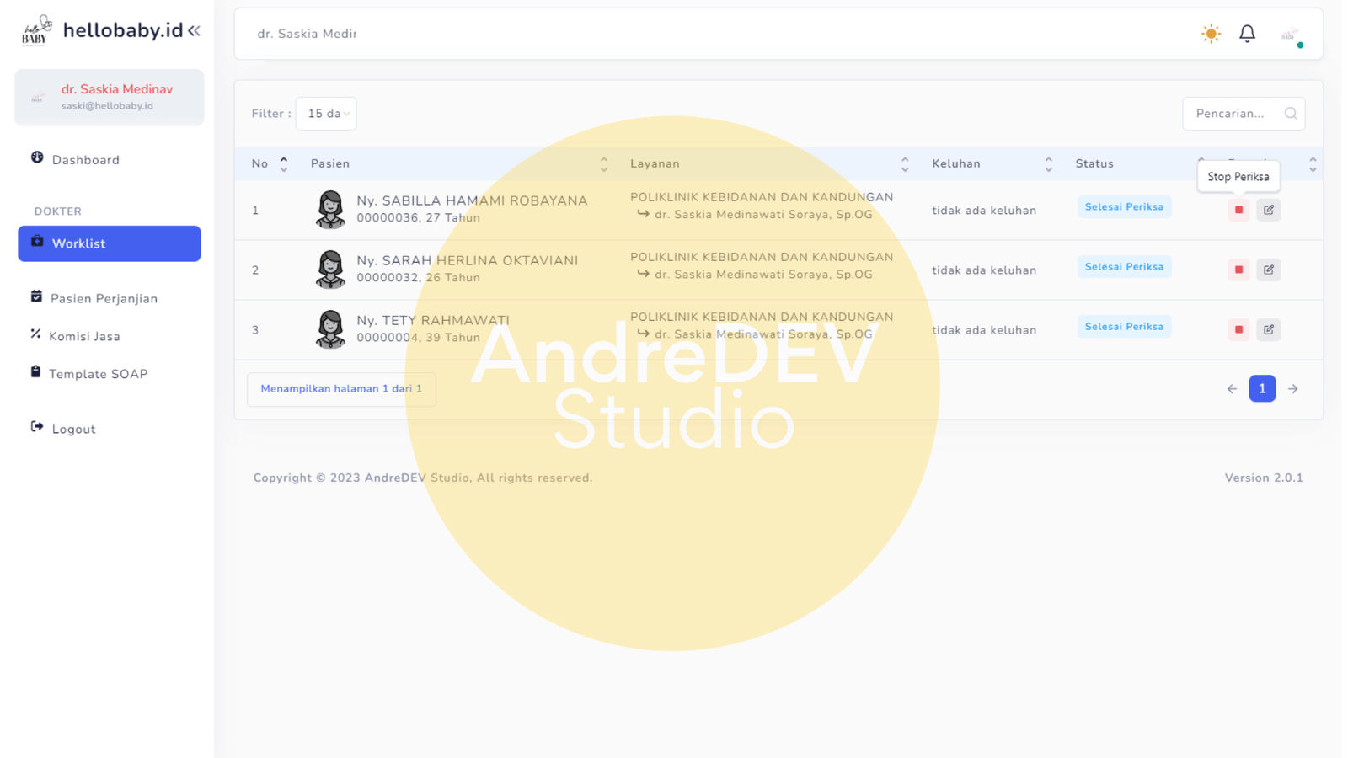Open the Filter rows-per-page dropdown
The image size is (1348, 758).
click(x=326, y=114)
